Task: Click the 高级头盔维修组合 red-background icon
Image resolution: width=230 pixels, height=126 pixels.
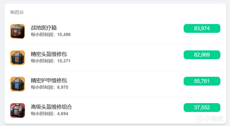Action: click(x=18, y=110)
